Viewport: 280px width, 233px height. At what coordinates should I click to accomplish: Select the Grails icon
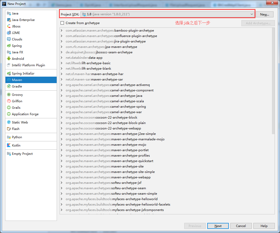click(9, 107)
